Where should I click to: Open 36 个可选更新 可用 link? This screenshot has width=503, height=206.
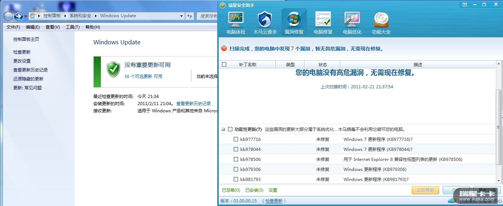[x=143, y=76]
